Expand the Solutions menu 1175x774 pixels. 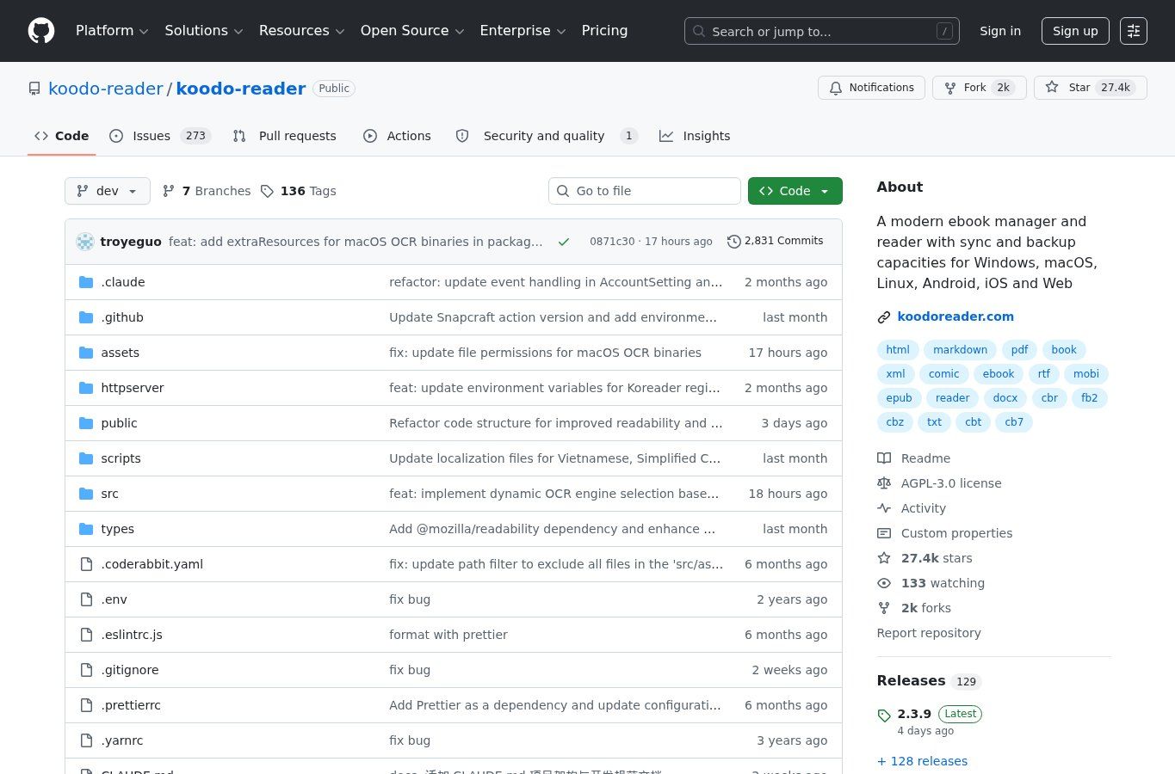click(x=204, y=31)
